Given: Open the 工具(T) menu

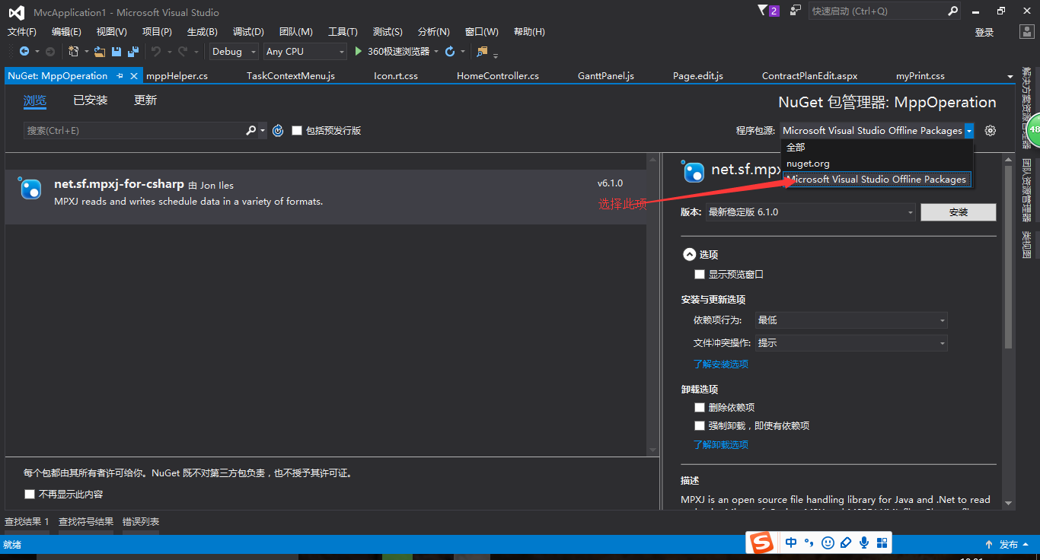Looking at the screenshot, I should point(343,32).
